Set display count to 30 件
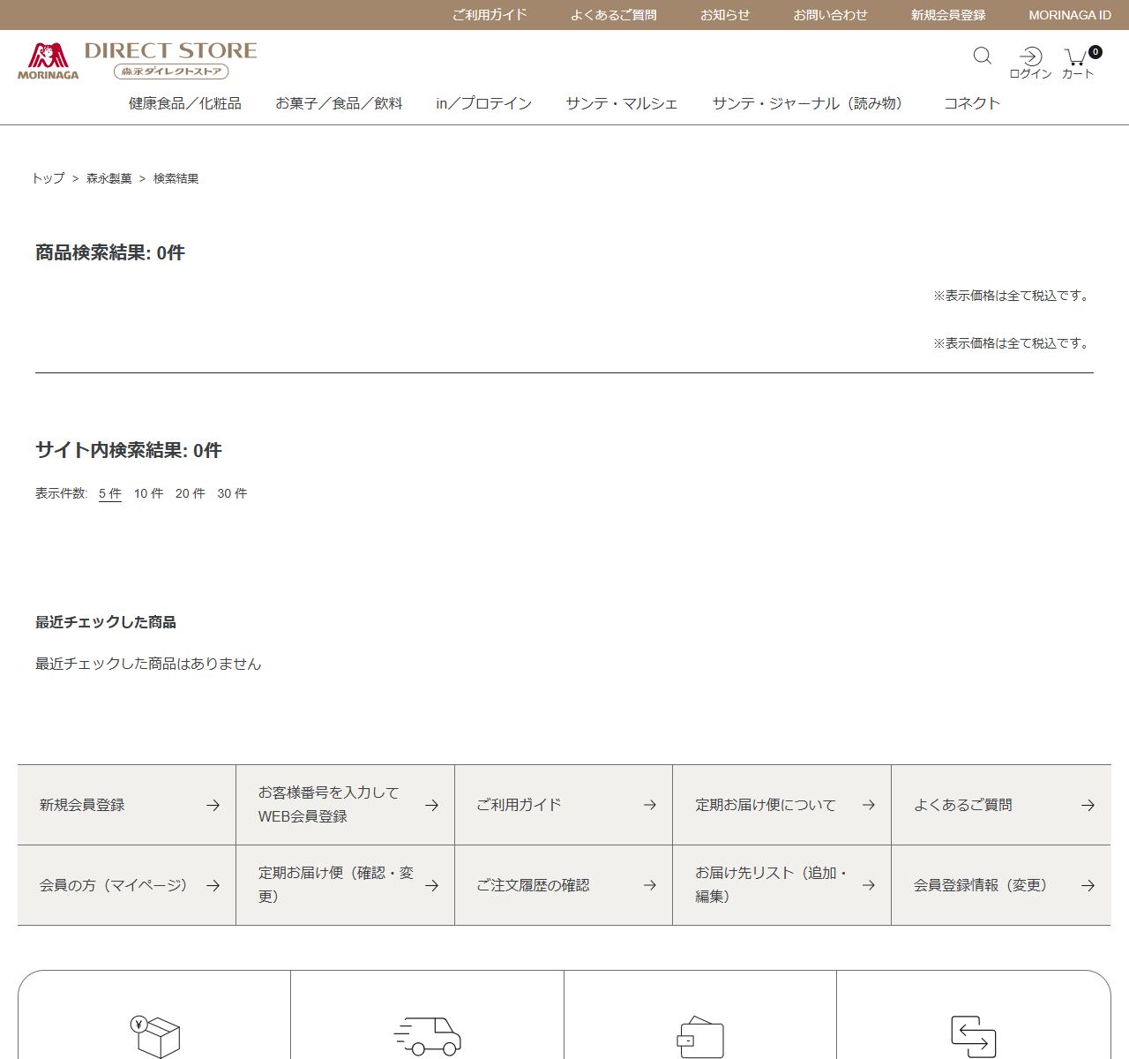Viewport: 1129px width, 1059px height. coord(232,493)
